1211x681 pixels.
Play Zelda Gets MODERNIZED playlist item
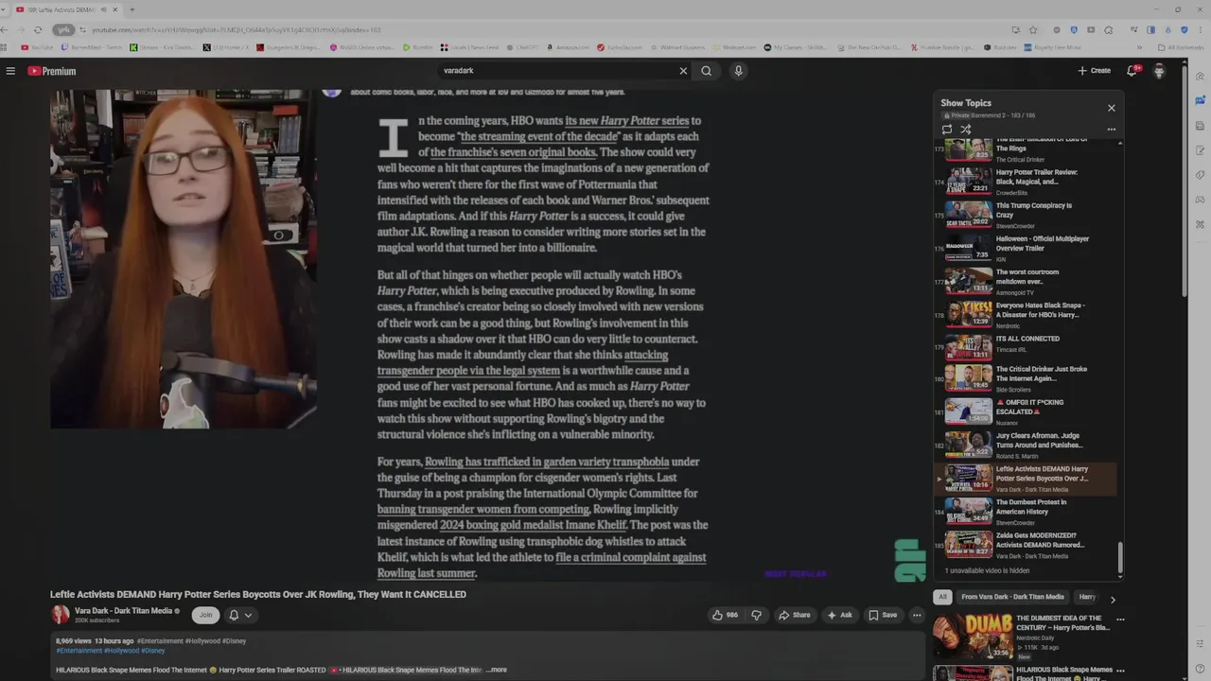(x=1027, y=544)
